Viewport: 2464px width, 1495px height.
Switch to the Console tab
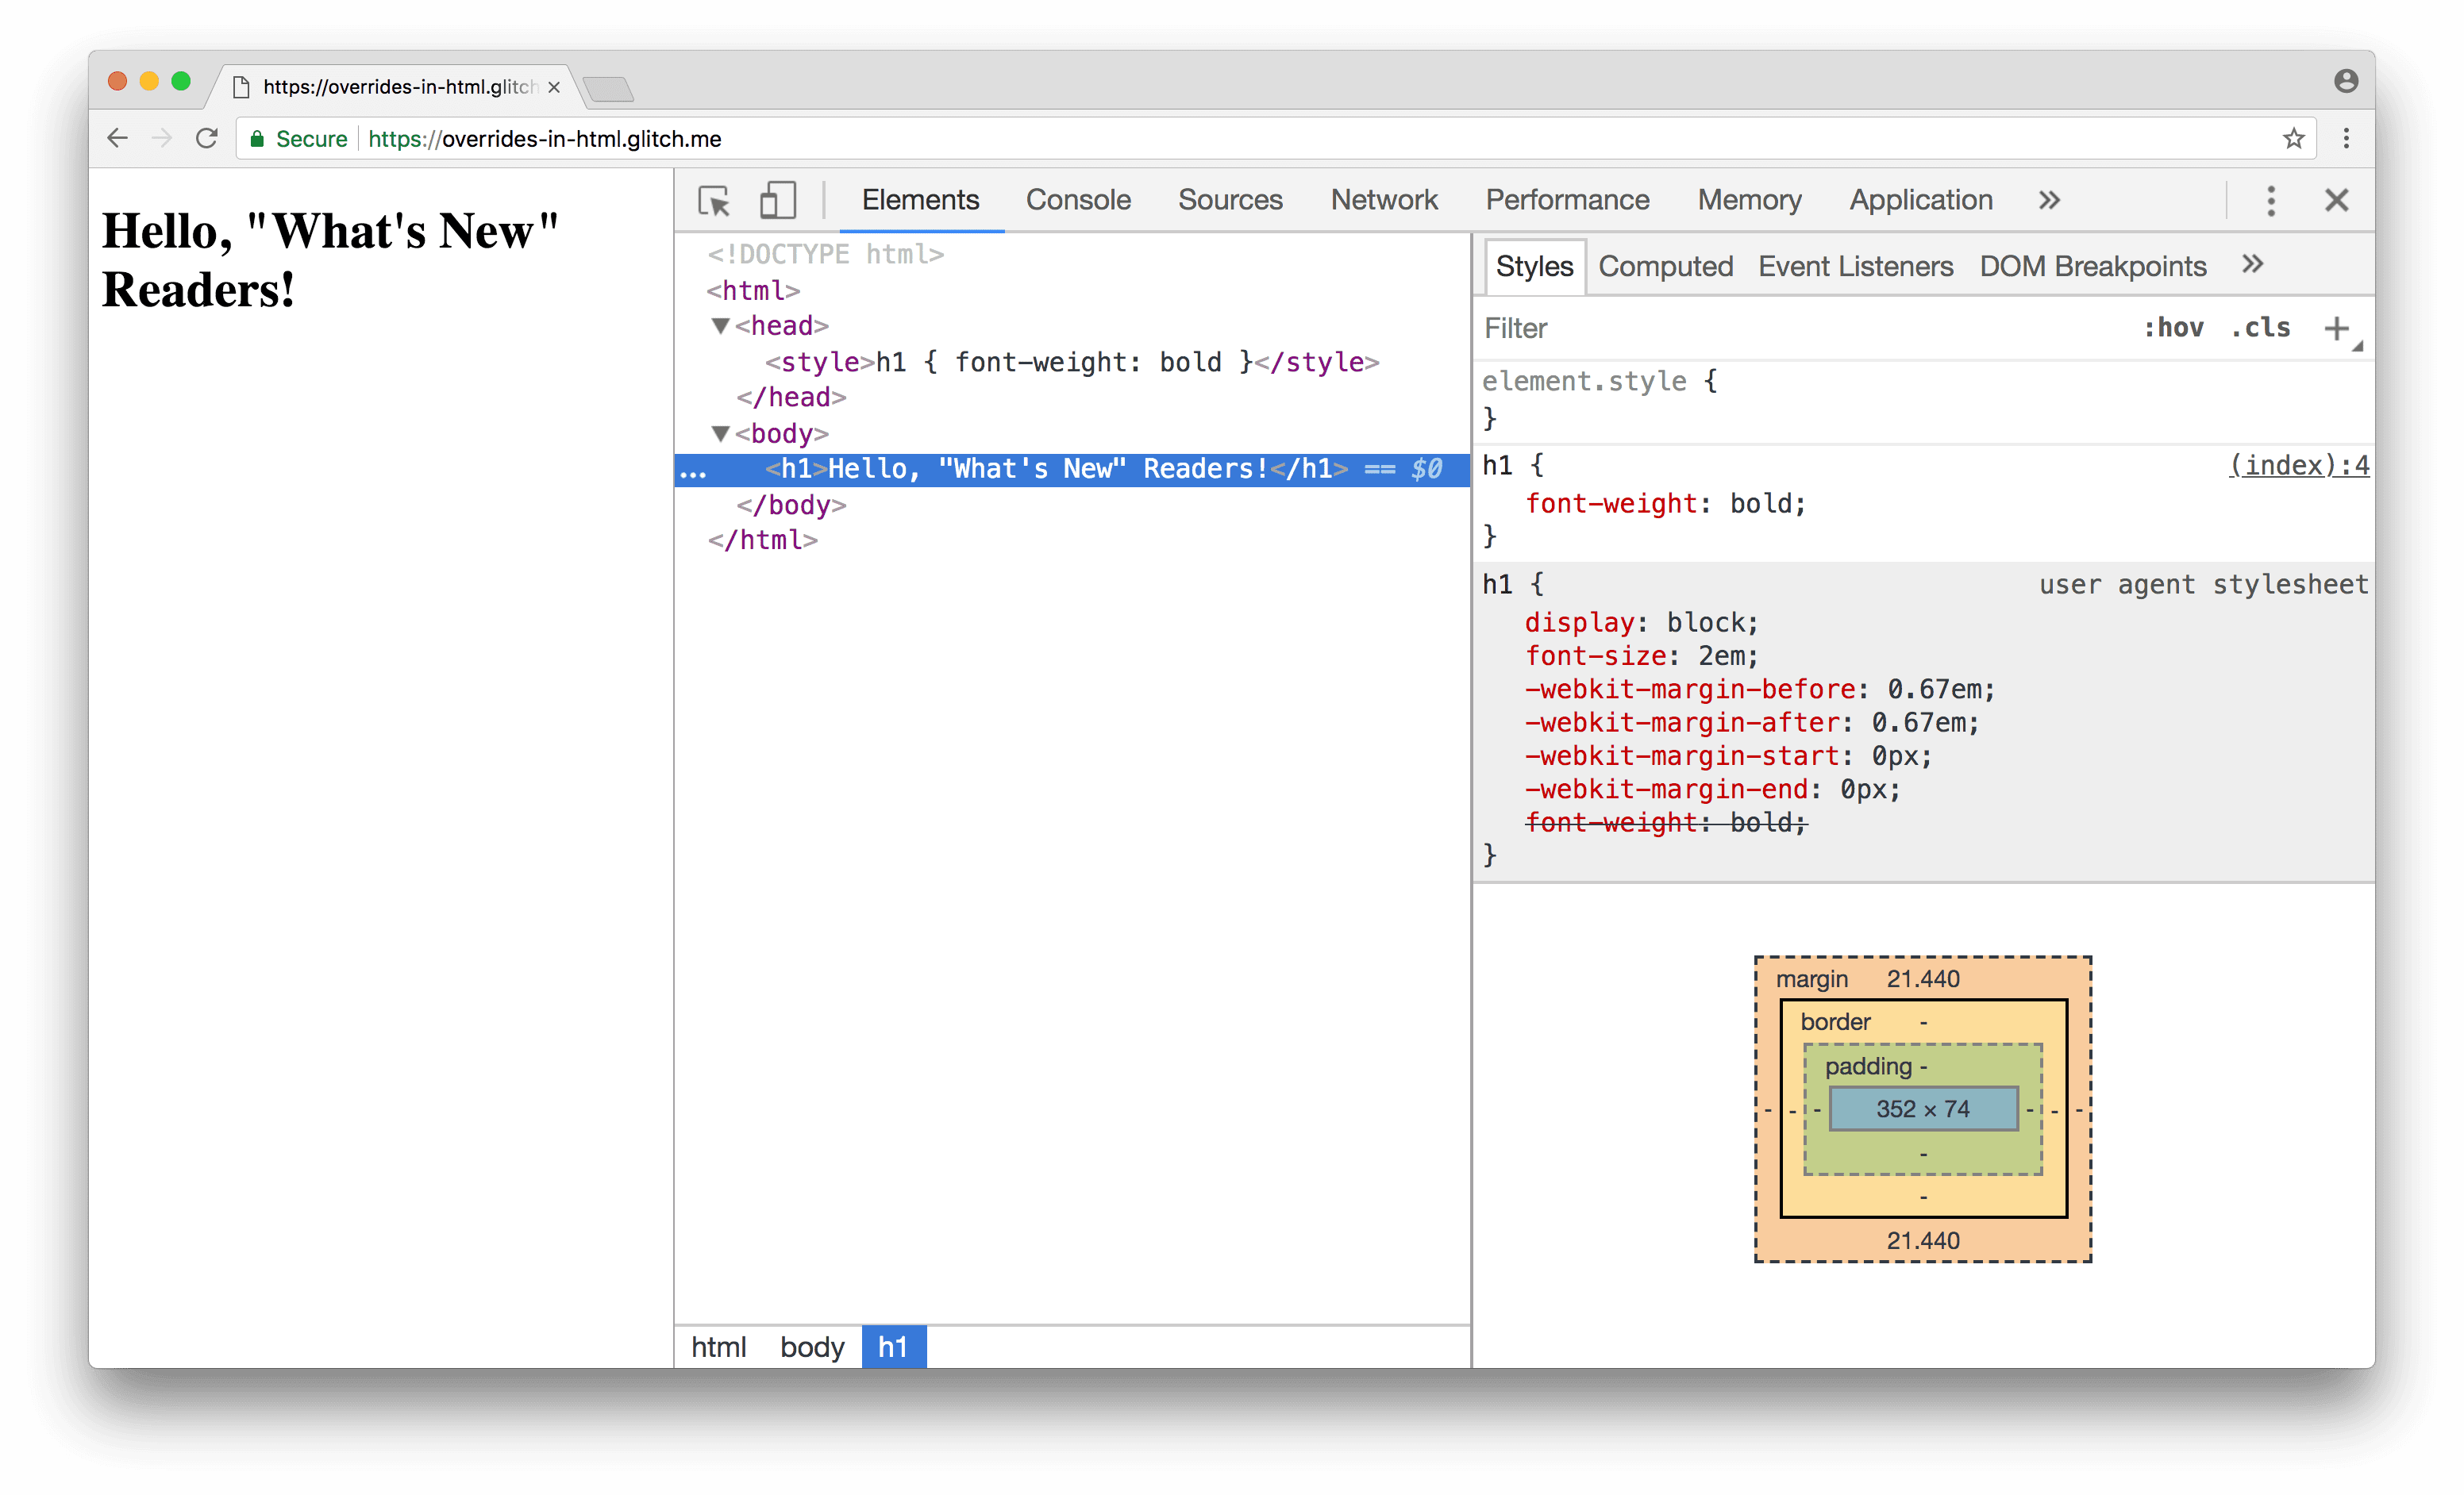1077,198
